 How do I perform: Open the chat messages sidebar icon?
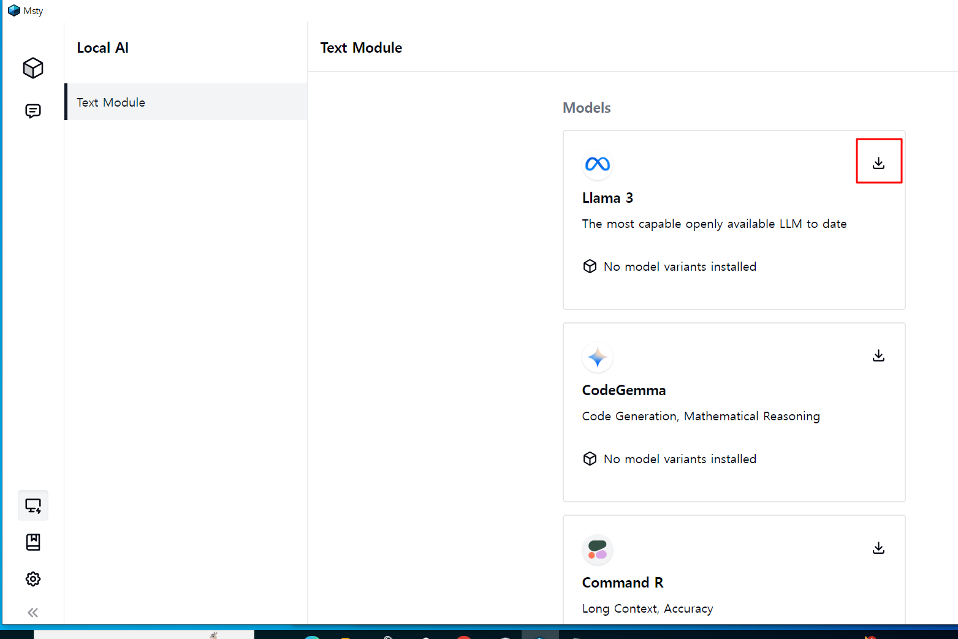[x=33, y=111]
